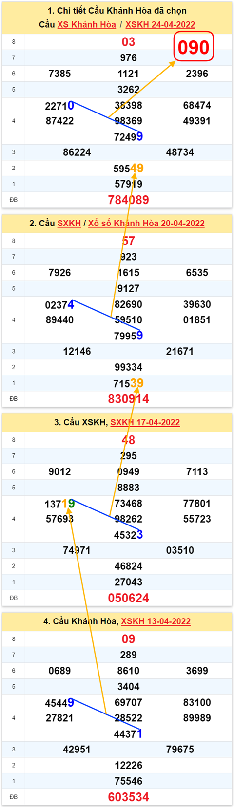Open the XSKH 13-04-2022 link

[x=156, y=621]
